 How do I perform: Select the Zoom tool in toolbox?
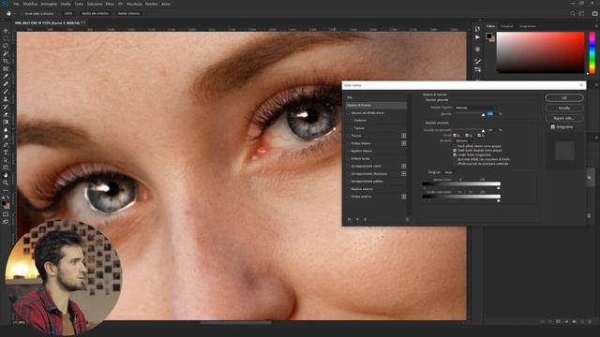(x=6, y=183)
